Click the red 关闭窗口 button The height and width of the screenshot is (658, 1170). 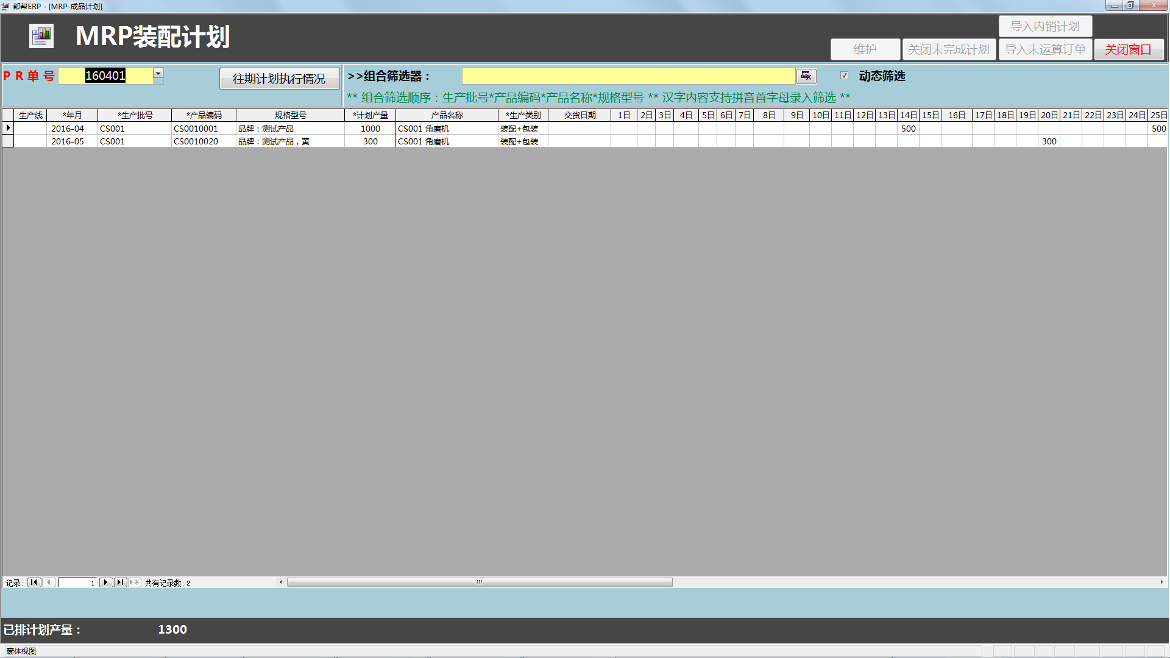pyautogui.click(x=1129, y=49)
